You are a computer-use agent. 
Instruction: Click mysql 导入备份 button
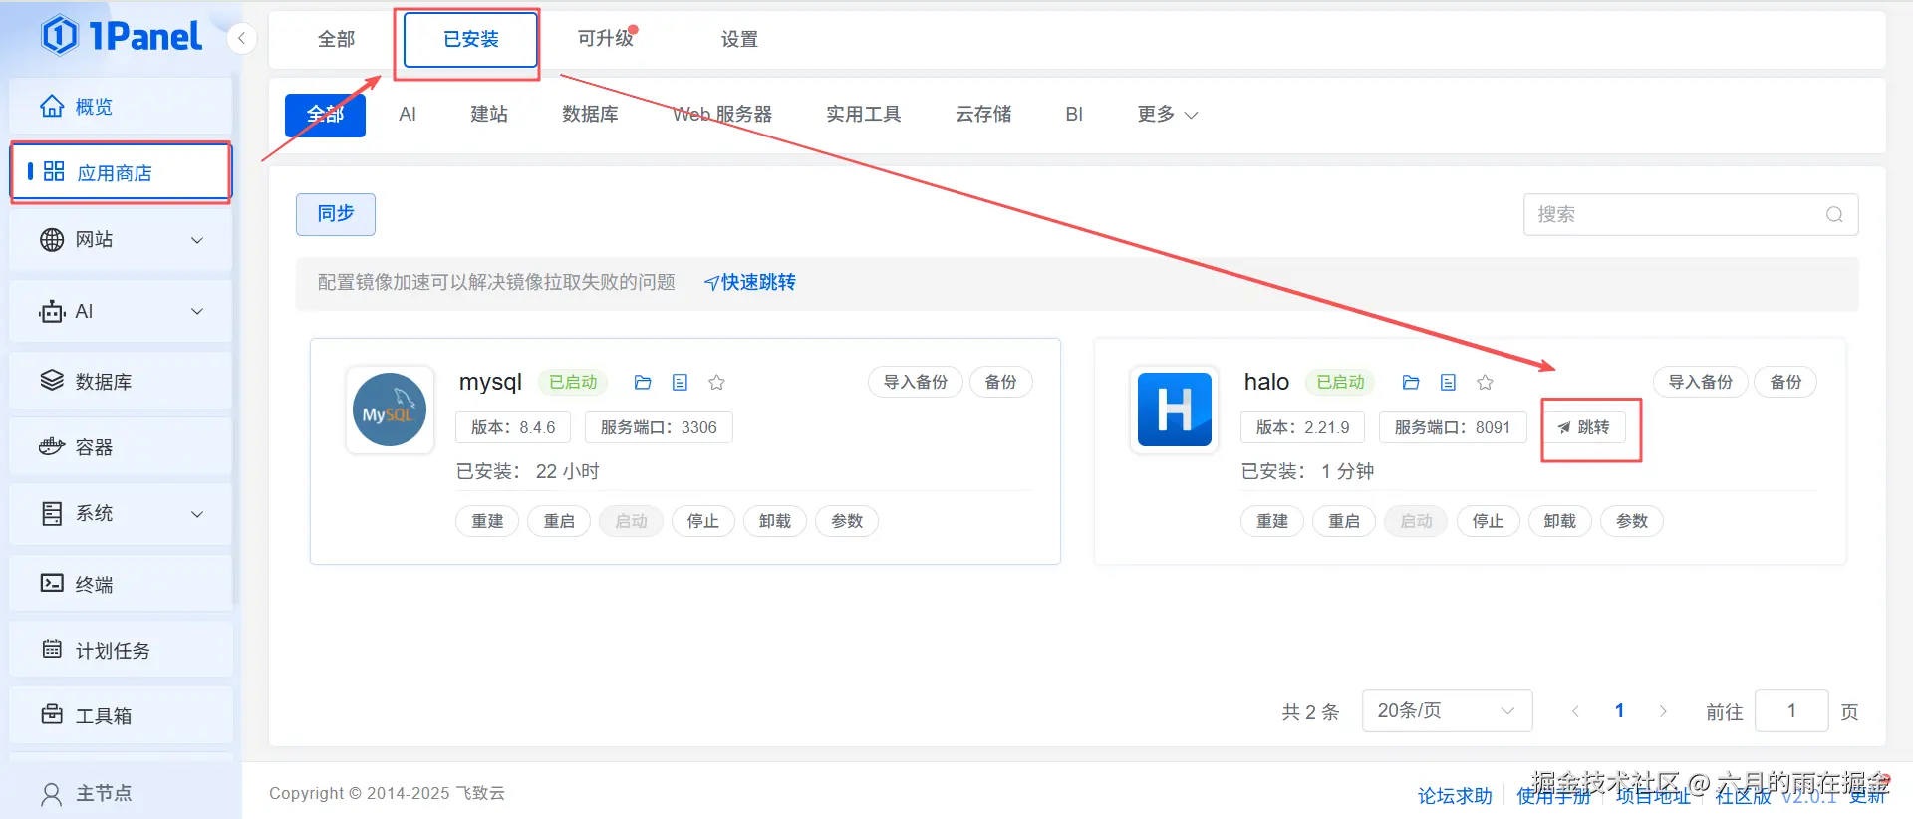[x=916, y=383]
